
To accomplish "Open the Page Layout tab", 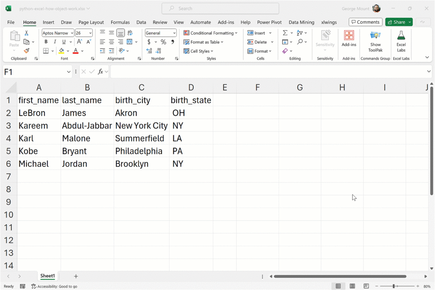I will click(91, 22).
